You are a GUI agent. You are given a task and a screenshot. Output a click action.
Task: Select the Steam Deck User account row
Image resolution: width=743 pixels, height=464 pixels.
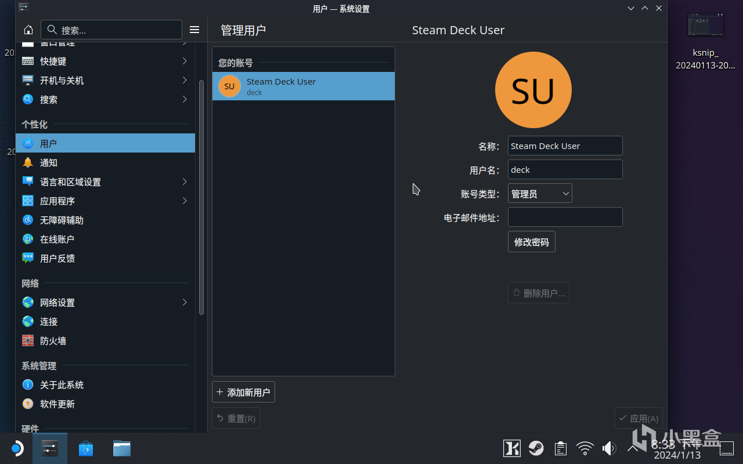point(304,86)
